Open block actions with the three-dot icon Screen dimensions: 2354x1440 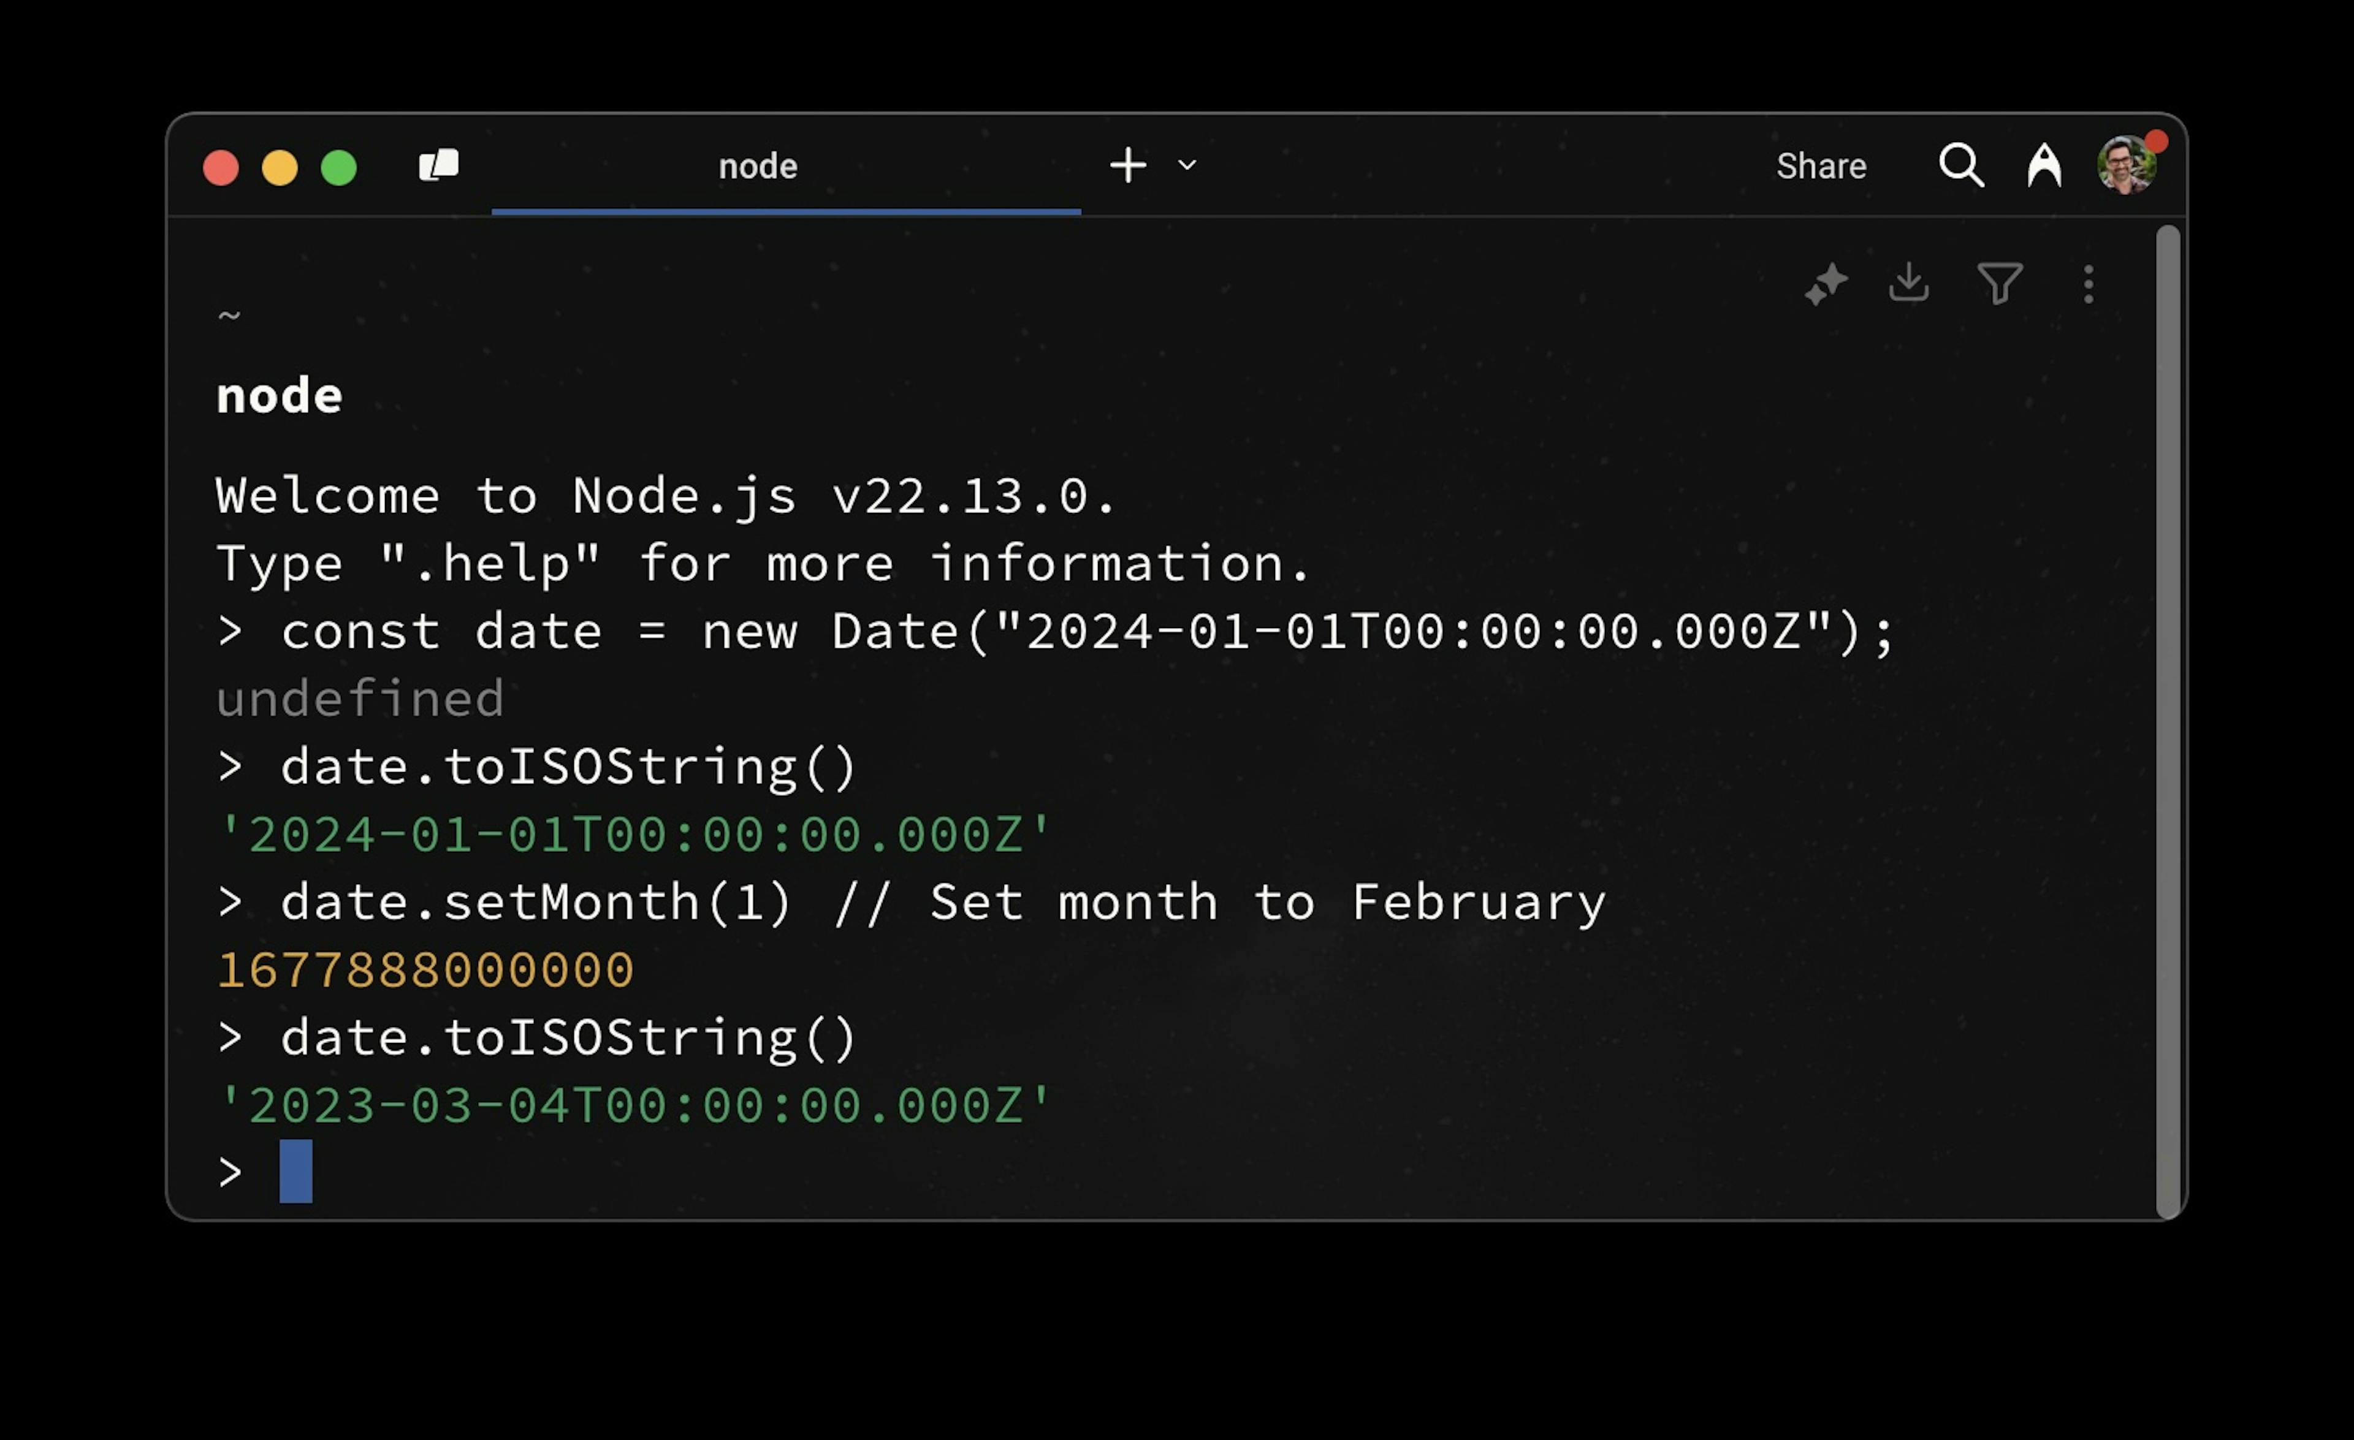click(2089, 282)
